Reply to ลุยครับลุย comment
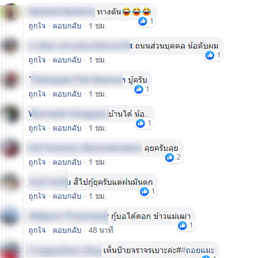263x258 pixels. tap(67, 162)
